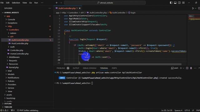
Task: Open PostController.php file
Action: pos(20,44)
